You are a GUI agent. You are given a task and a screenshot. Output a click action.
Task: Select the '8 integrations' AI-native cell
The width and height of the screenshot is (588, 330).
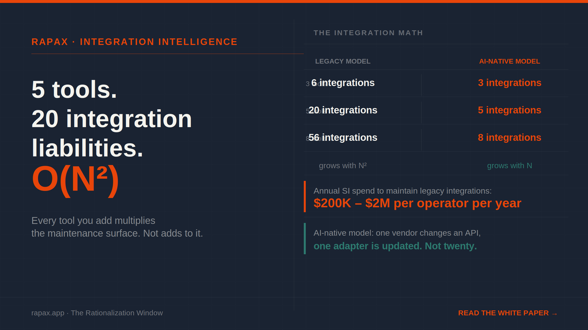click(x=510, y=137)
